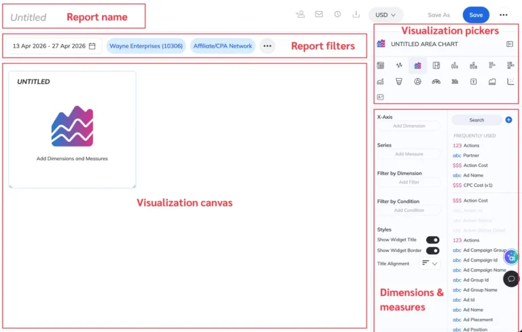Viewport: 522px width, 332px height.
Task: Open the 13 Apr 2026 - 27 Apr 2026 date picker
Action: point(54,46)
